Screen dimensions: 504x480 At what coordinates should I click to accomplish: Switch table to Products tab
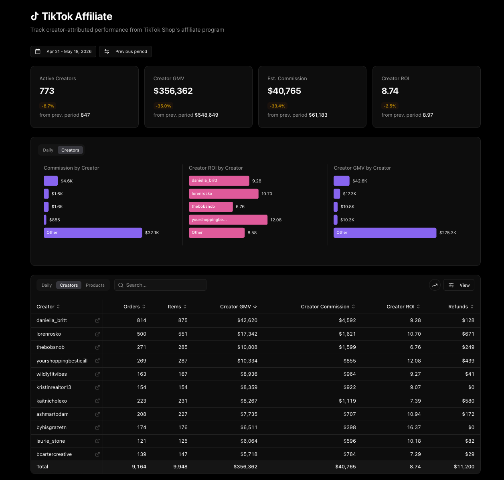pos(95,285)
